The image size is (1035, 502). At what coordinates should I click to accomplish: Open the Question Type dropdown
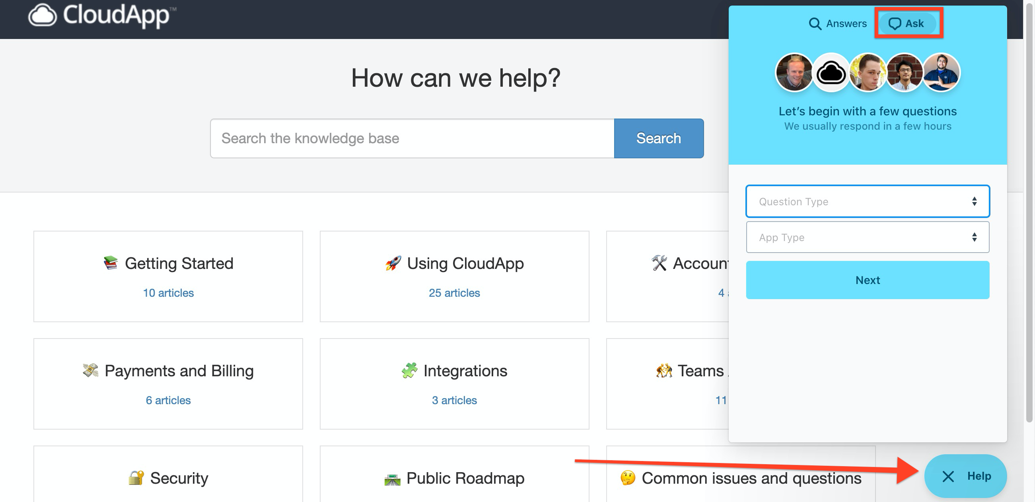[x=867, y=201]
